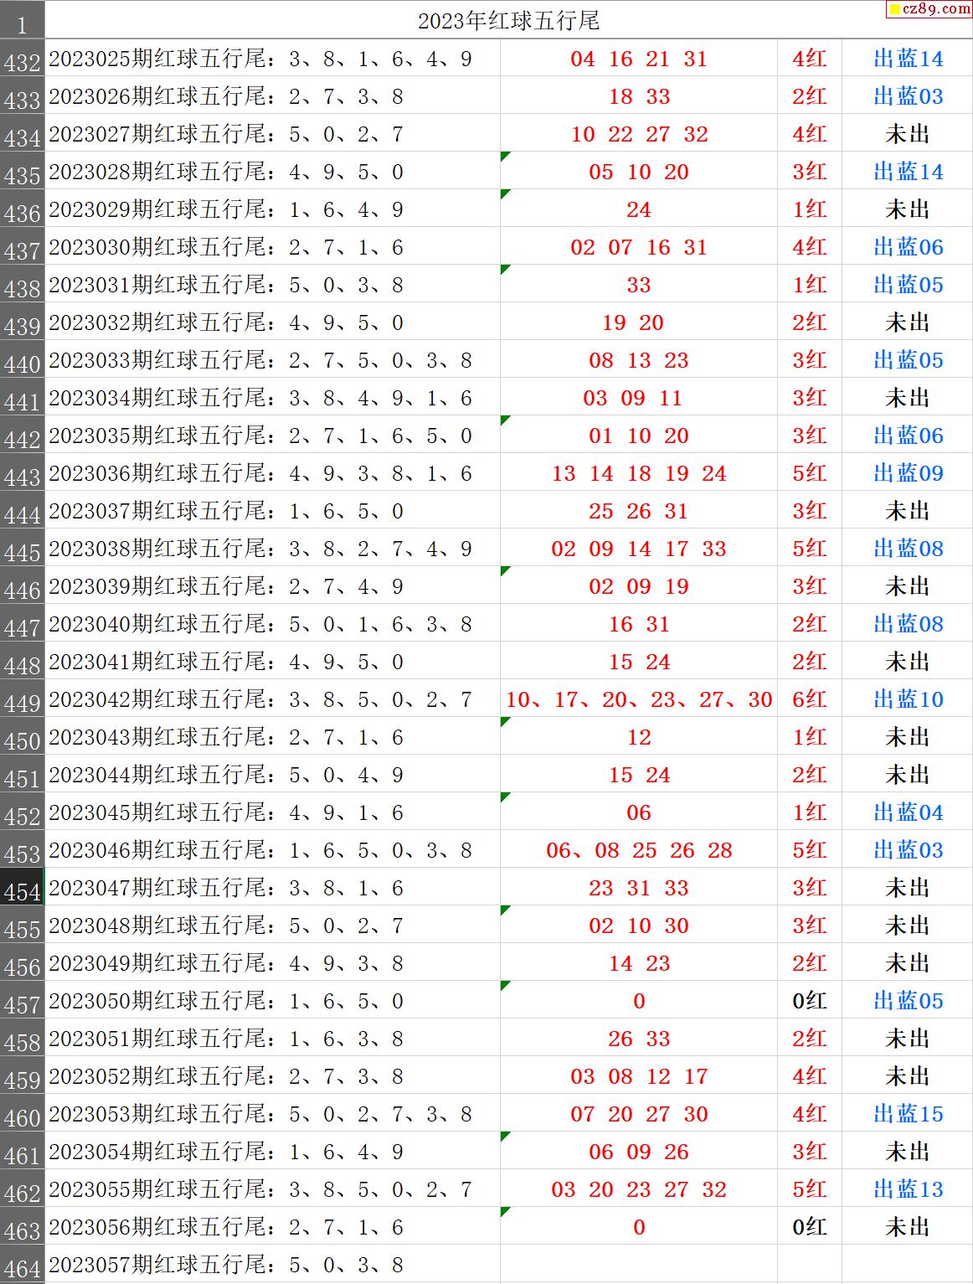Select cell with numbers 19 20
973x1284 pixels.
[x=639, y=322]
